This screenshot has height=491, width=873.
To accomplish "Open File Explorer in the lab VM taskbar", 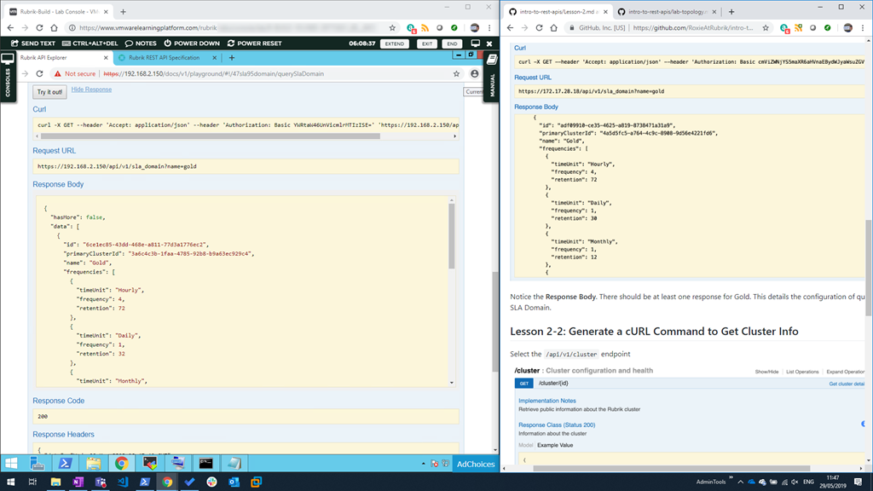I will [x=93, y=463].
